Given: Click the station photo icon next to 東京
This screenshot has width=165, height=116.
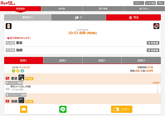Looking at the screenshot, I should pyautogui.click(x=21, y=78).
